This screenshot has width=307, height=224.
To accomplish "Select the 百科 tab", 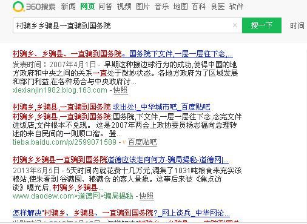I will tap(199, 7).
